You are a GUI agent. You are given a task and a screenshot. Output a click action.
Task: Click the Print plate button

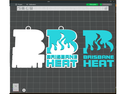(x=107, y=4)
